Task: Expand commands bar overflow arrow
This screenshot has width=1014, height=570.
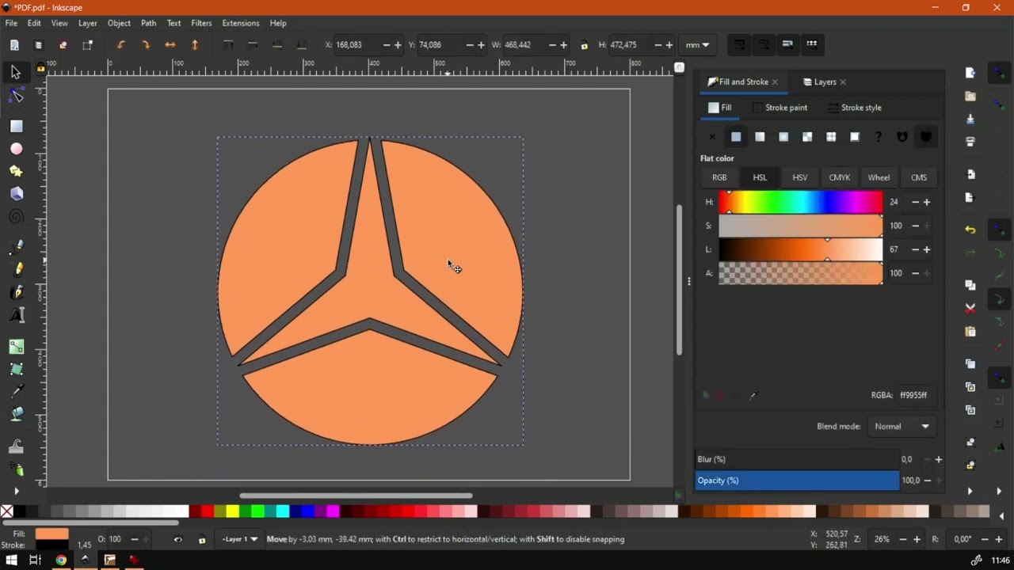Action: tap(970, 491)
